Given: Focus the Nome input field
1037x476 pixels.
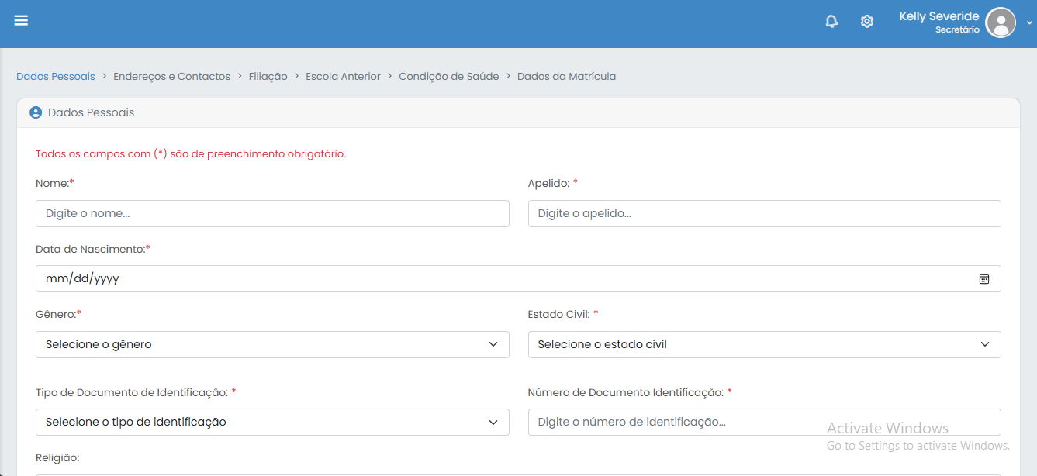Looking at the screenshot, I should (x=272, y=213).
